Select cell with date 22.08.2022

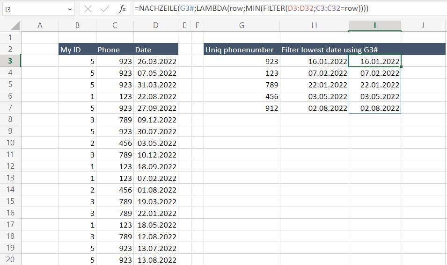pyautogui.click(x=156, y=96)
